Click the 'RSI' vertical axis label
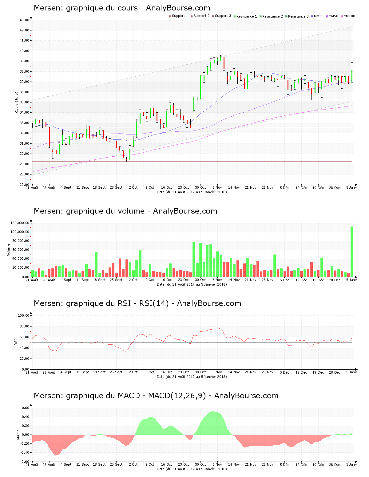Screen dimensions: 369x477 (16, 342)
